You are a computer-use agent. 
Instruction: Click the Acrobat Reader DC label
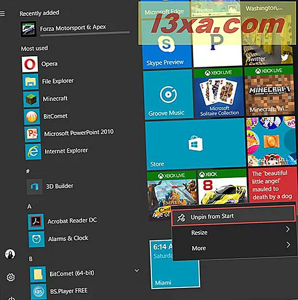tap(72, 221)
